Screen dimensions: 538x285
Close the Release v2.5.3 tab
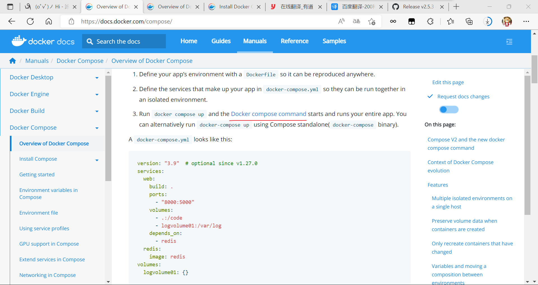tap(442, 7)
